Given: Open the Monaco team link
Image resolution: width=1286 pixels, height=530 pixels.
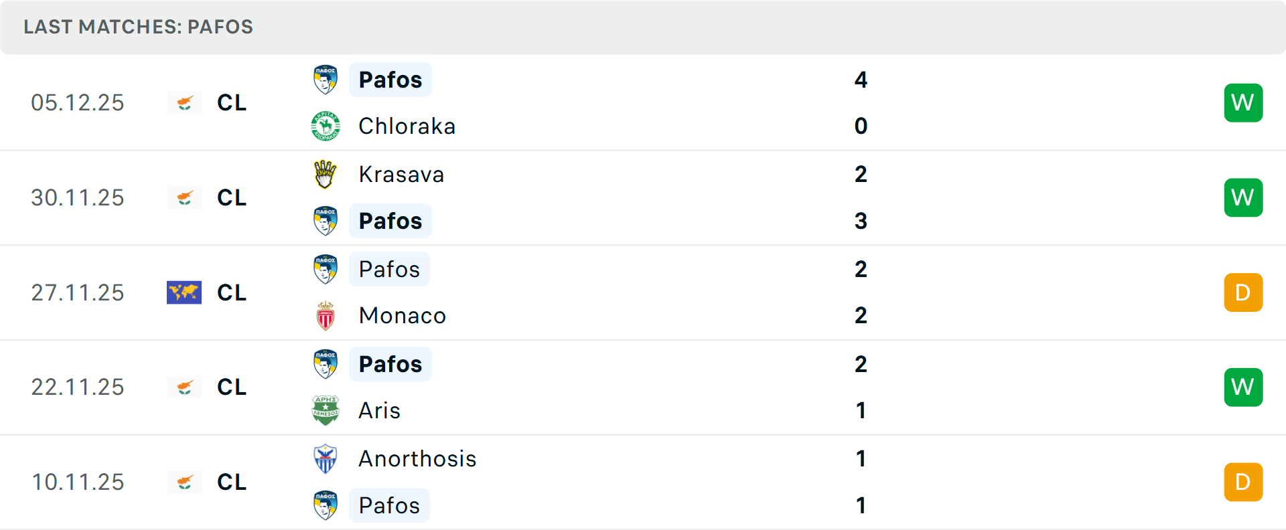Looking at the screenshot, I should pos(402,316).
